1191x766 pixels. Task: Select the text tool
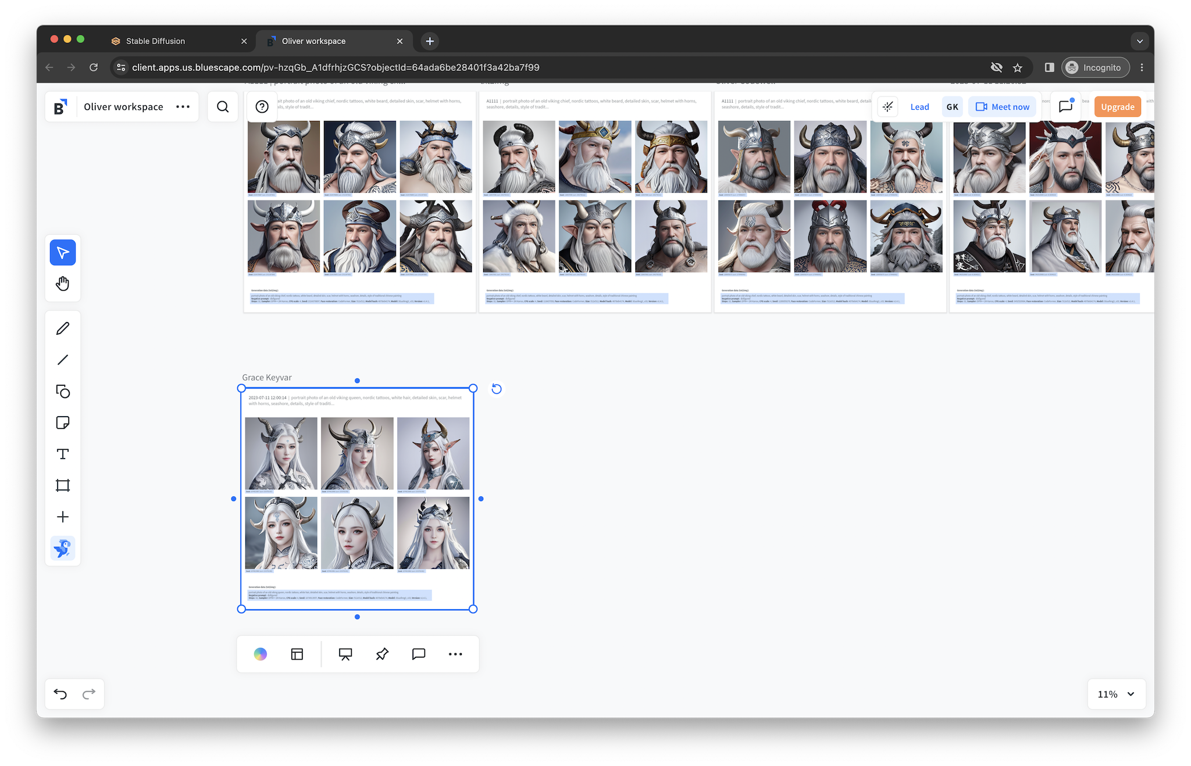63,454
